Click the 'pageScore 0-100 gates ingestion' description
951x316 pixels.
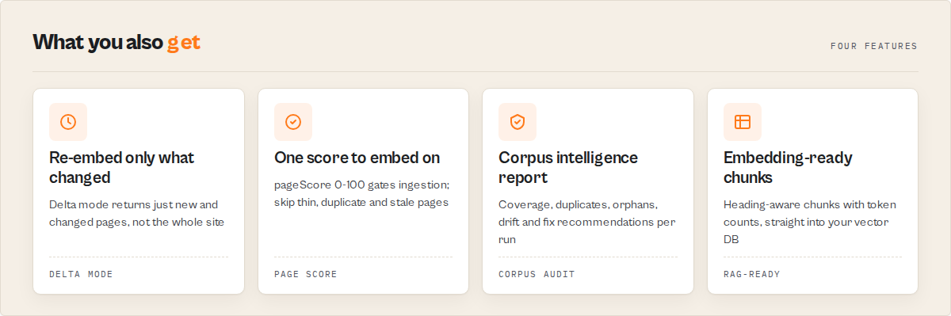click(x=362, y=193)
